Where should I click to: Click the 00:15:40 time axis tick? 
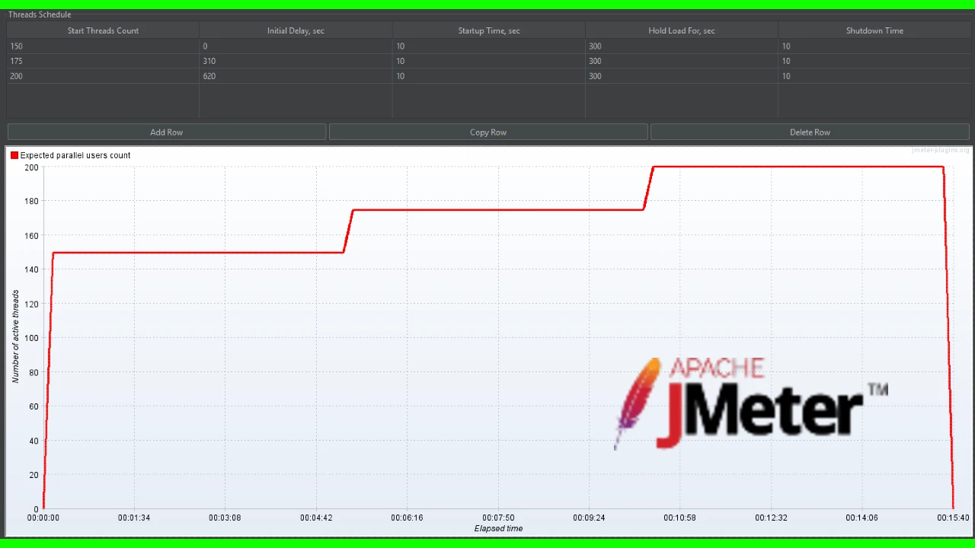click(x=953, y=518)
